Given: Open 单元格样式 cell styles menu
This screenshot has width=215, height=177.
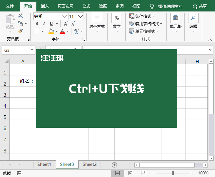Looking at the screenshot, I should 144,31.
